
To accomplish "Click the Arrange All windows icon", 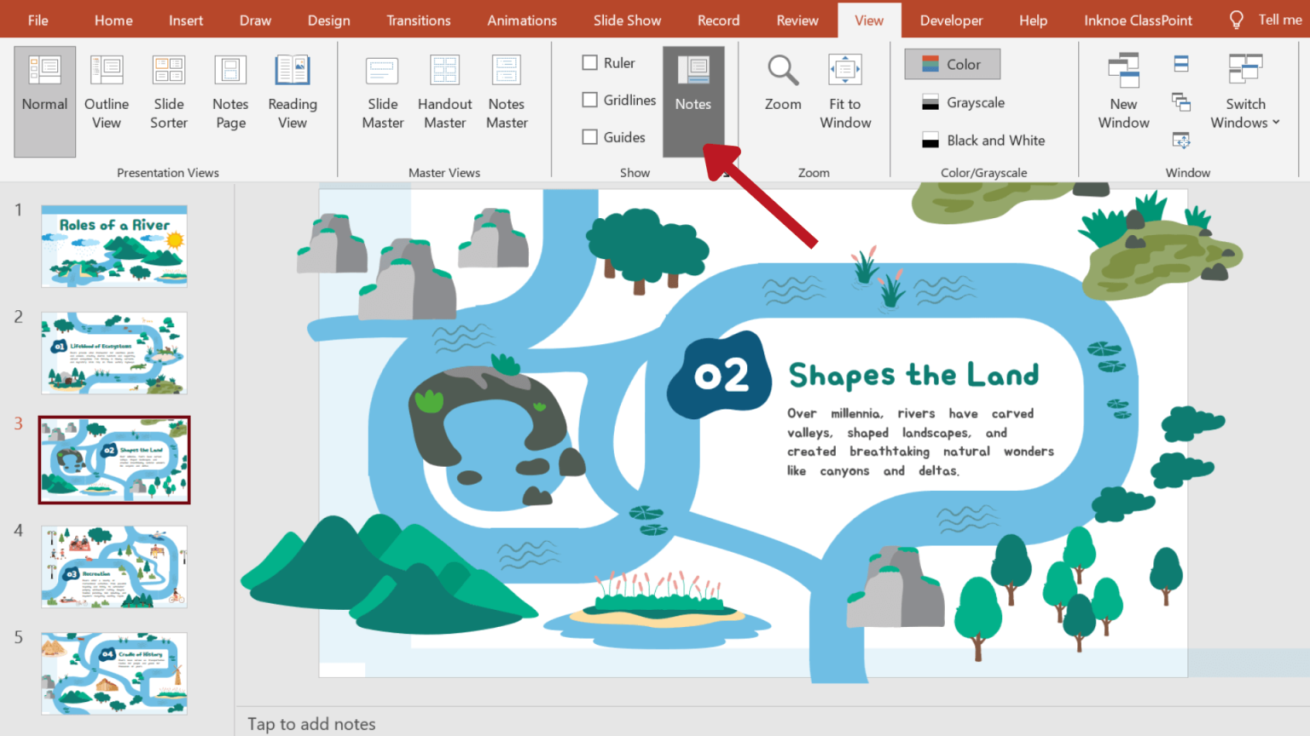I will (1181, 64).
